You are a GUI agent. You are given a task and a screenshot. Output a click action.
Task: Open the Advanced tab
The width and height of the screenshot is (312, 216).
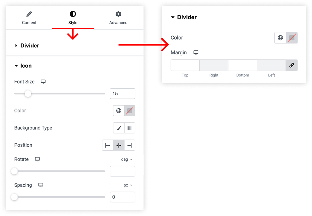tap(119, 18)
